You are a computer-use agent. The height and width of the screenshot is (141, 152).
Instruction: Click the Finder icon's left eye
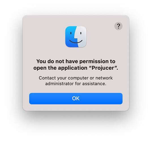pos(71,33)
